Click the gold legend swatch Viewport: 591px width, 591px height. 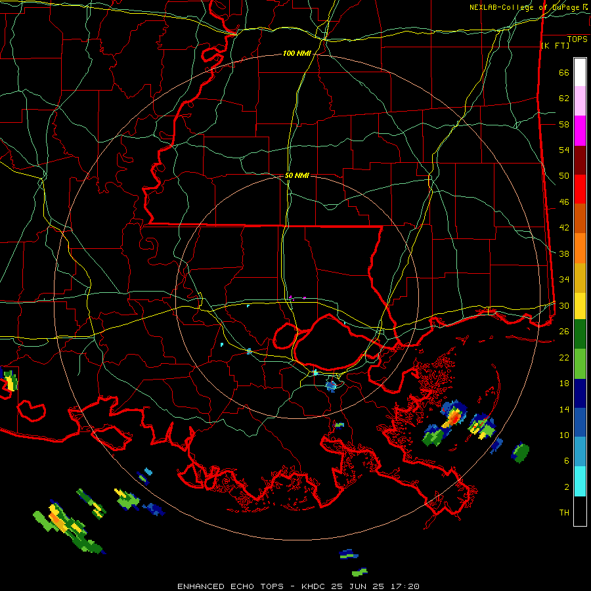[x=580, y=278]
